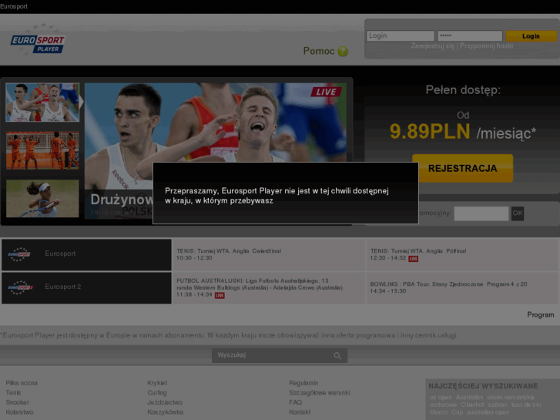Open the Program schedule link
Viewport: 560px width, 420px height.
[541, 315]
